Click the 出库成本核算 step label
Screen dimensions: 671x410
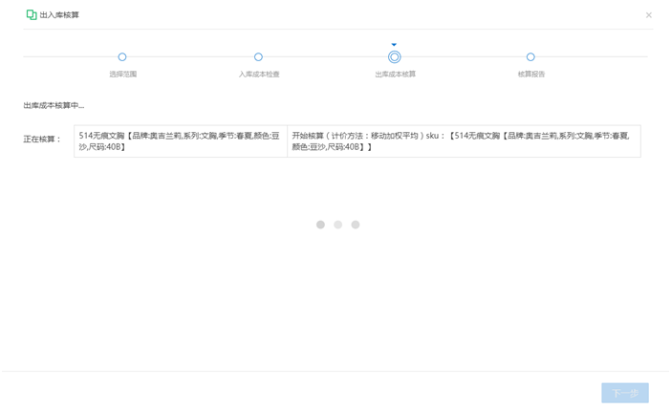(396, 74)
